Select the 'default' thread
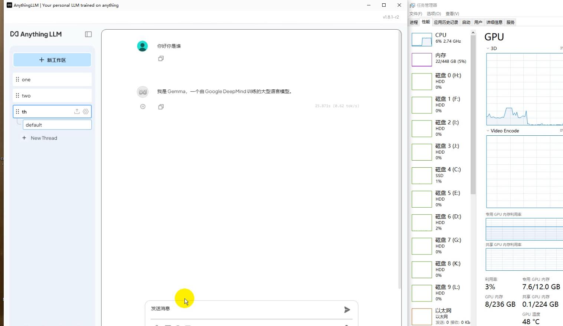 (x=57, y=125)
